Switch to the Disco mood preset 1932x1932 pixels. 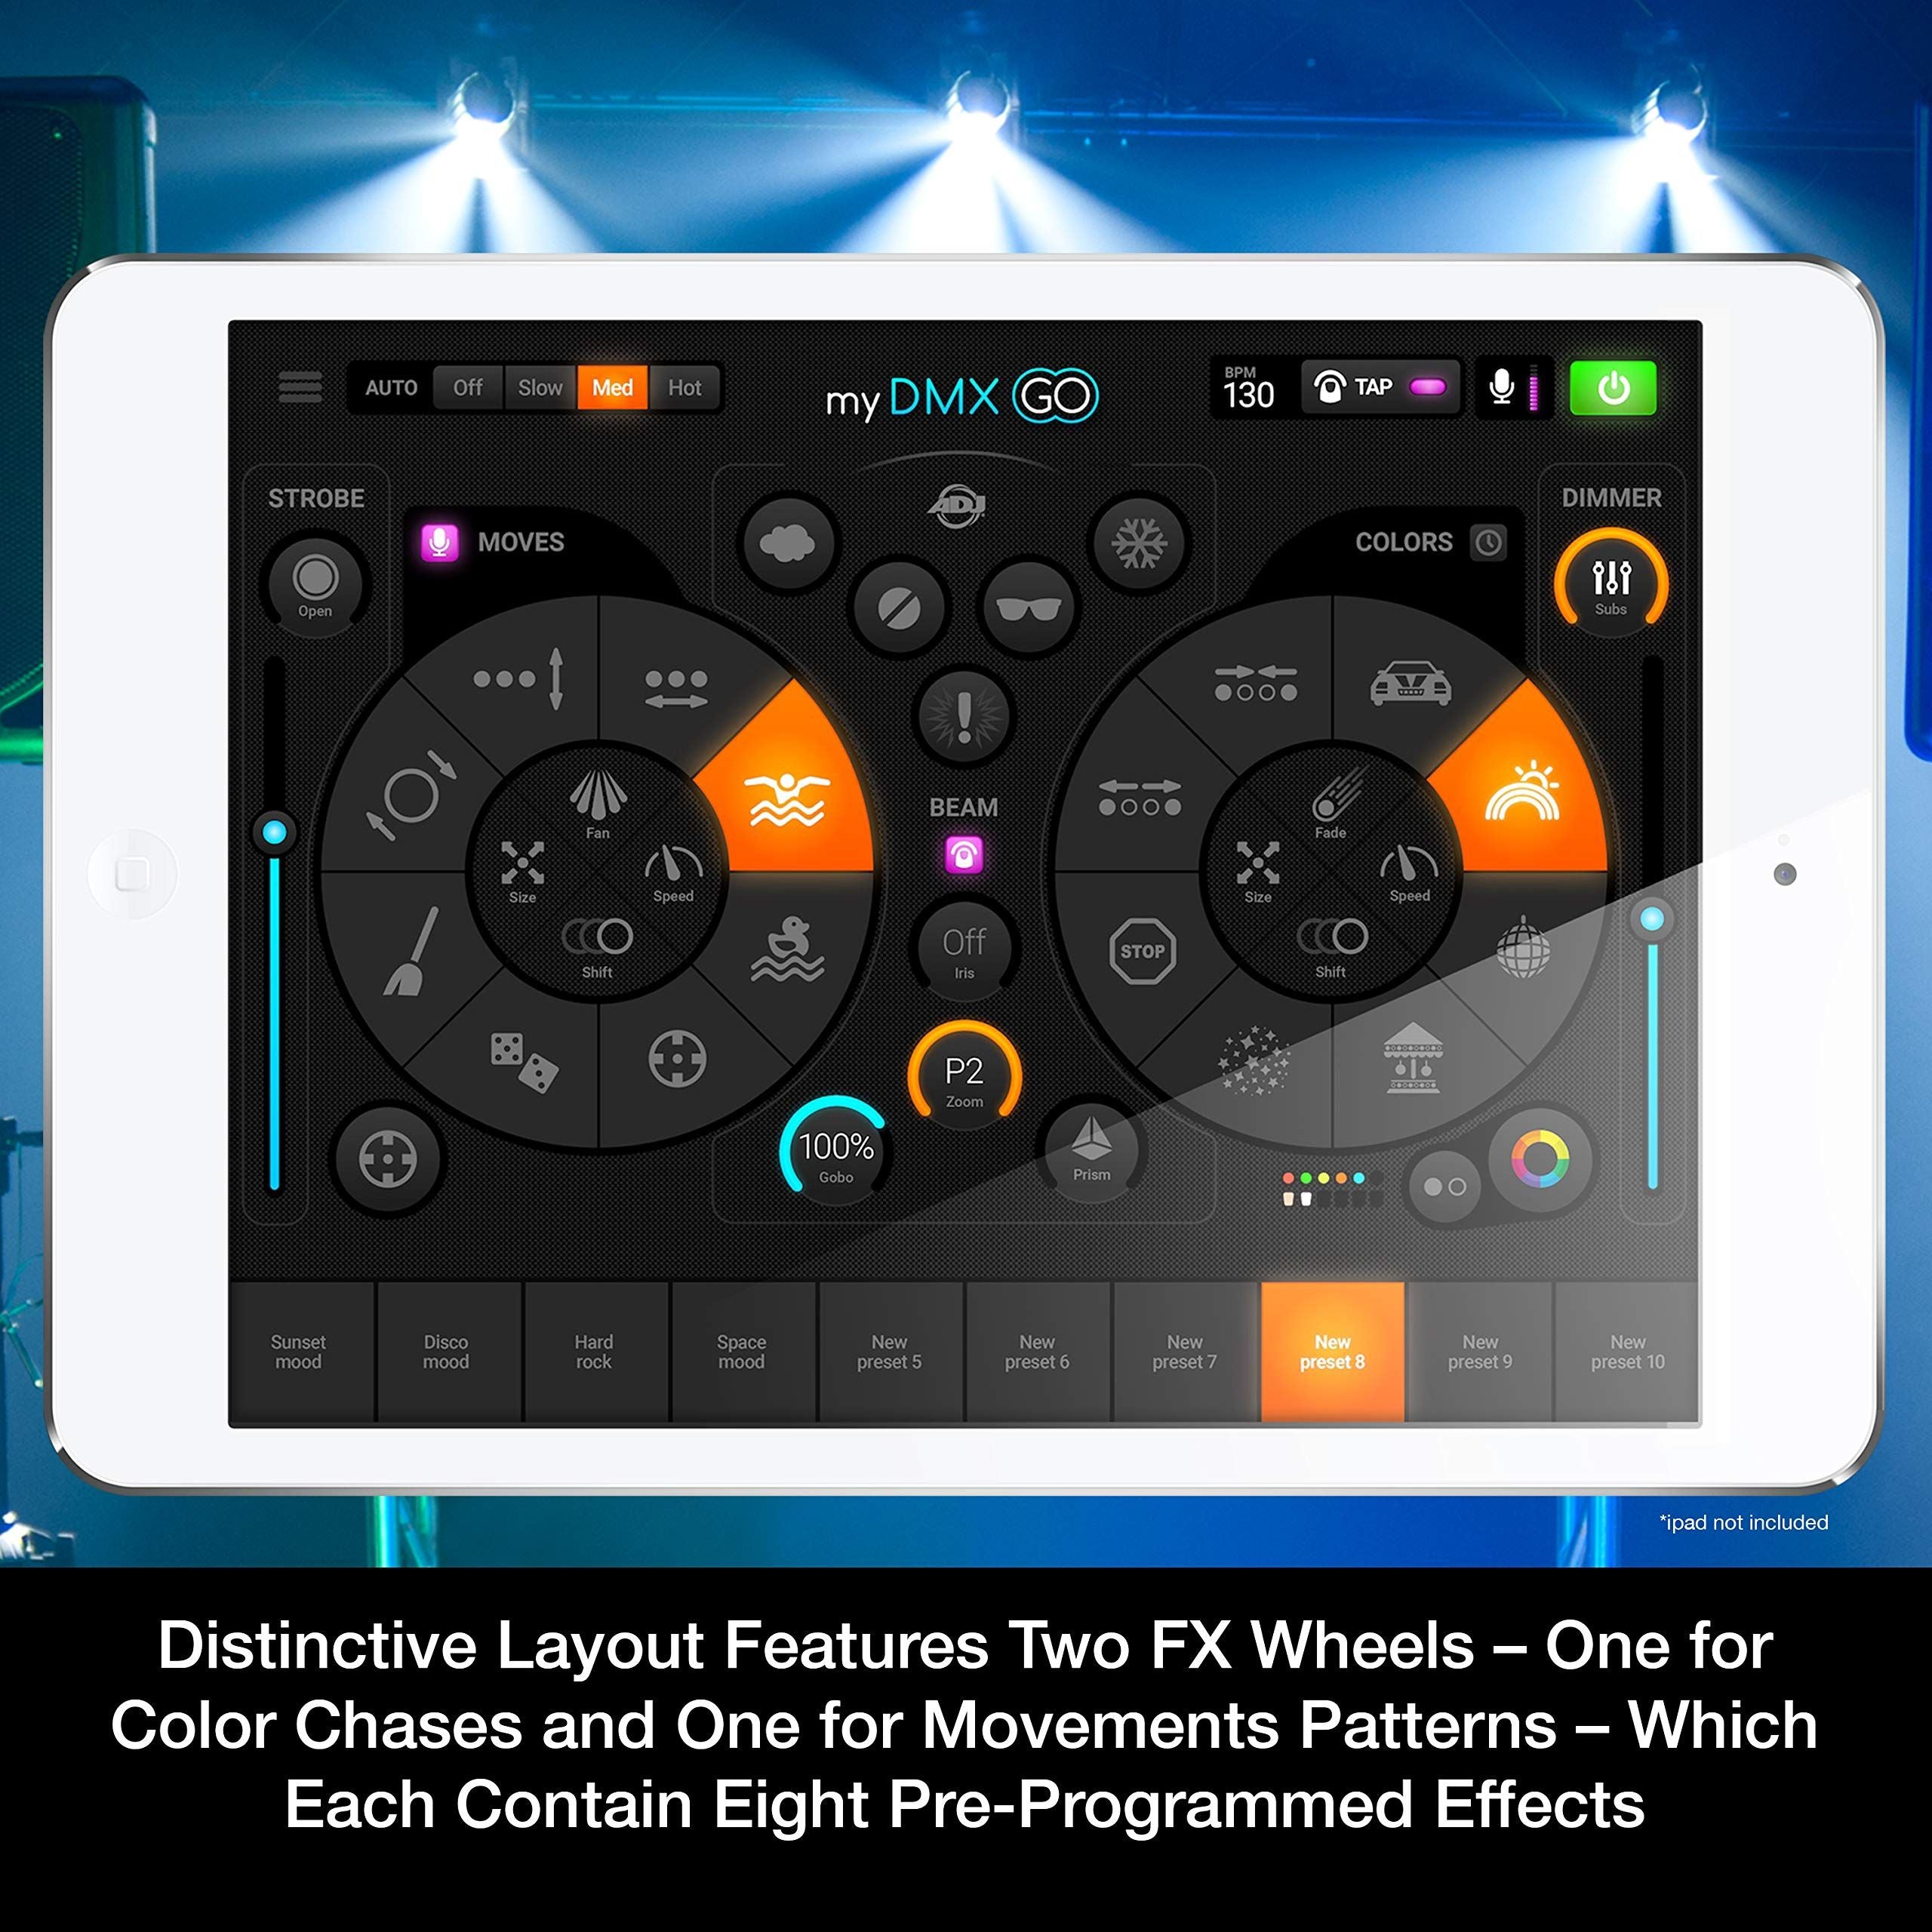398,1348
